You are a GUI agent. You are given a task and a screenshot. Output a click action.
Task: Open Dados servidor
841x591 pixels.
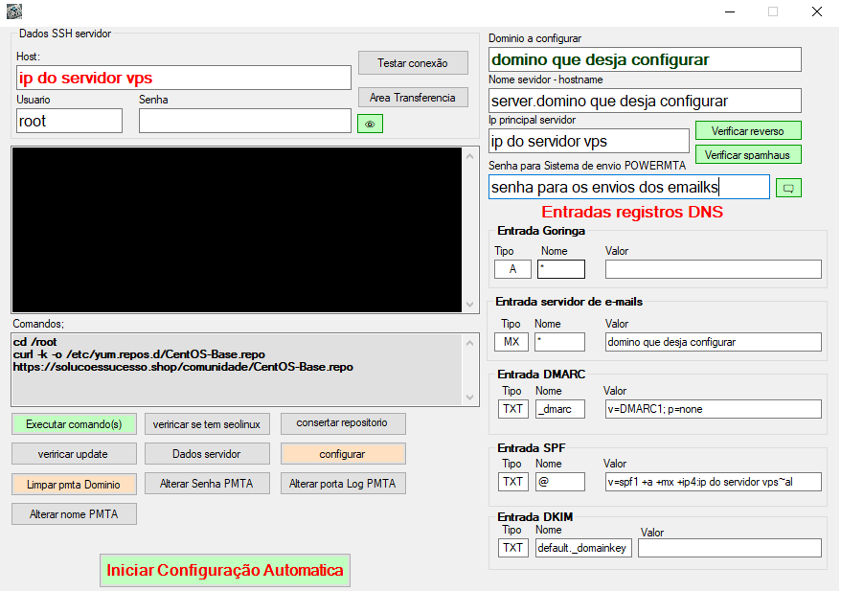(207, 453)
